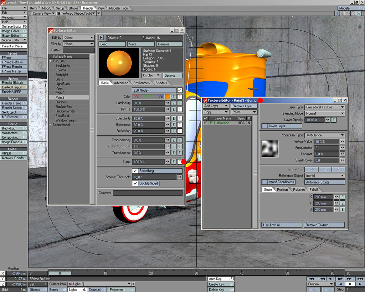Open the Procedural Type Turbulence dropdown
This screenshot has height=292, width=365.
click(325, 135)
